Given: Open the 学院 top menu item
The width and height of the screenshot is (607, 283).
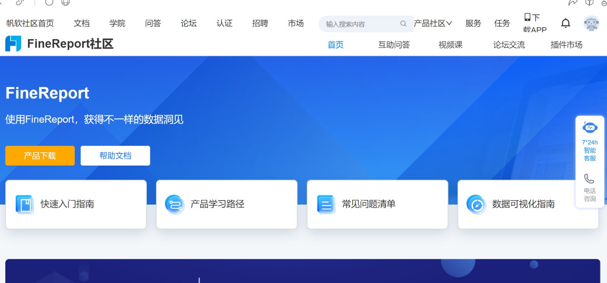Looking at the screenshot, I should tap(117, 23).
